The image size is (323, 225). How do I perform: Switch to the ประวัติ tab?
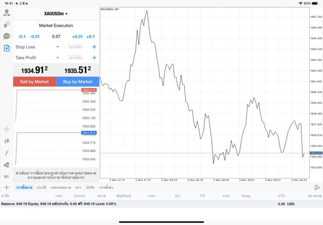(x=41, y=187)
